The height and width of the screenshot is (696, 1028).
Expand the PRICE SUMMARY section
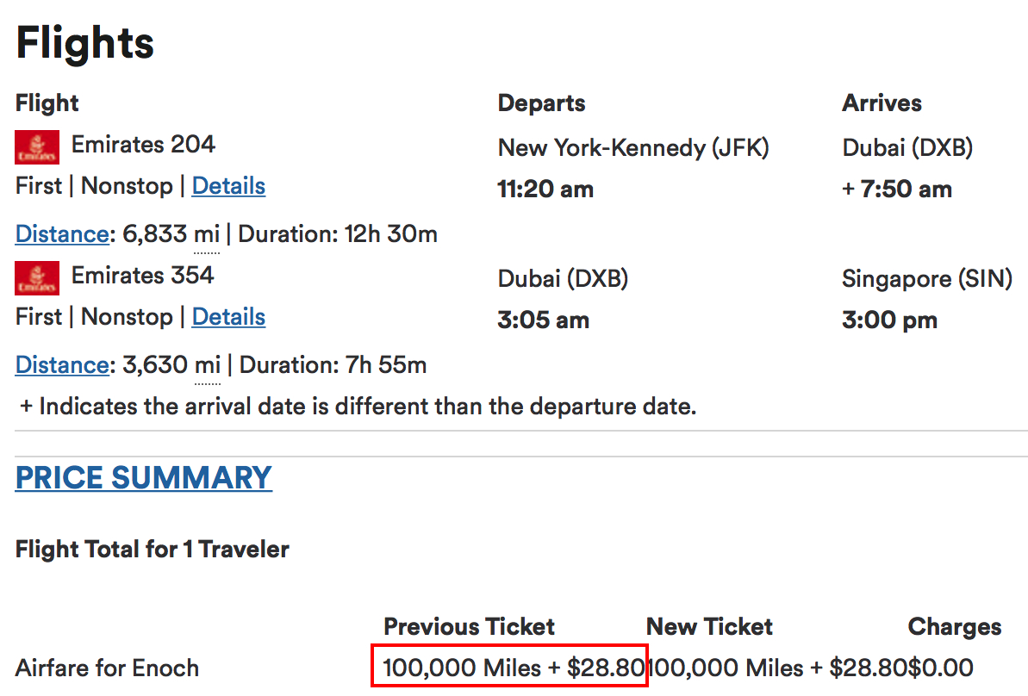click(x=143, y=477)
